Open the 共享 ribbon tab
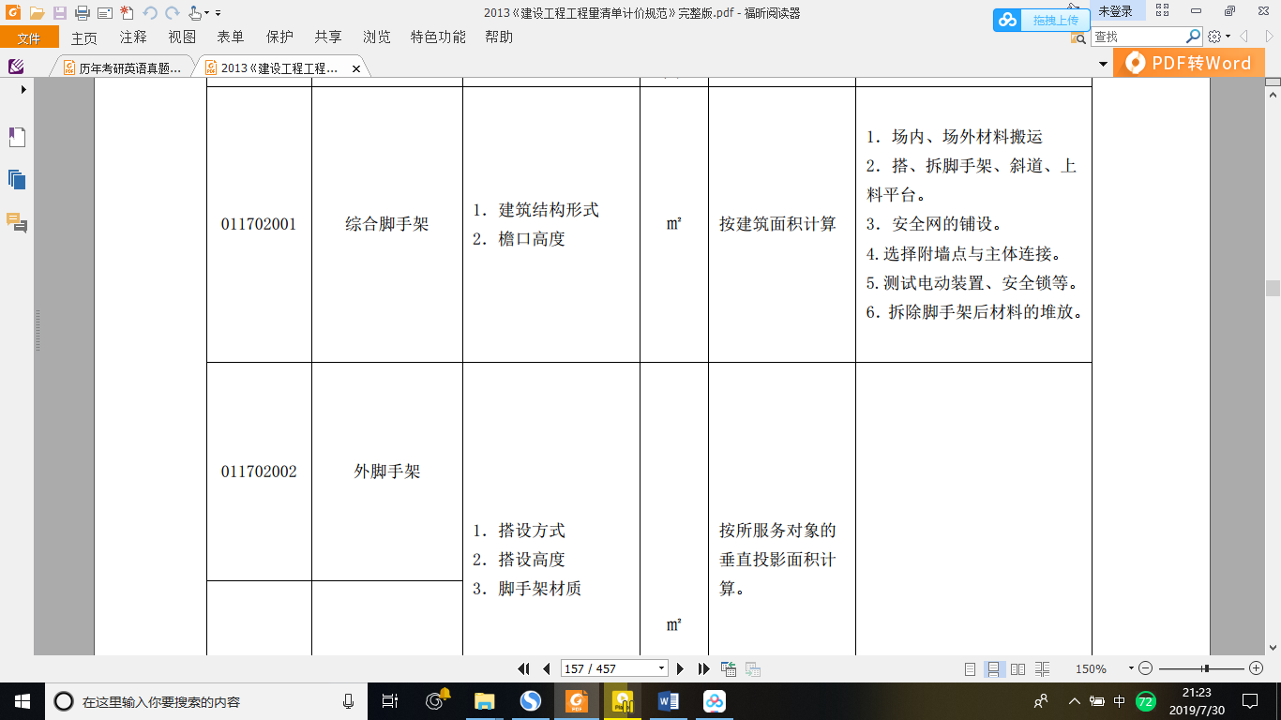 328,37
